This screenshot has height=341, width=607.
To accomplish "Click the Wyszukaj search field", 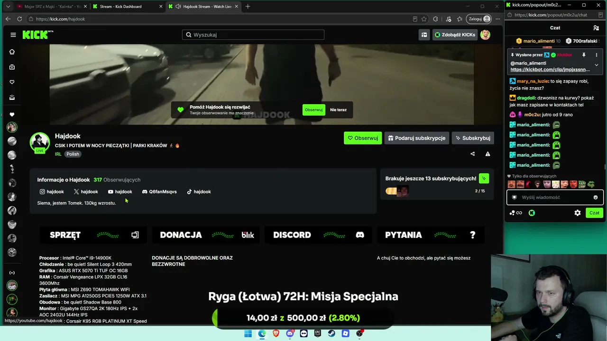I will (253, 35).
